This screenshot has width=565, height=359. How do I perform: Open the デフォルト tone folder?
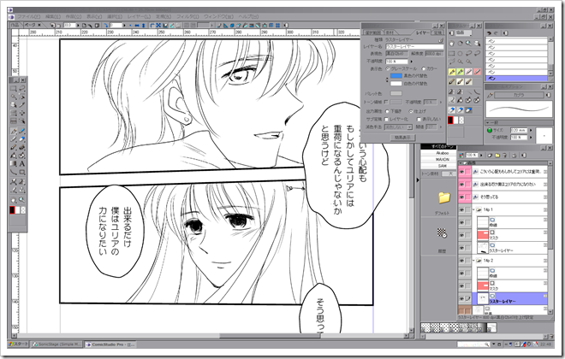(x=444, y=197)
